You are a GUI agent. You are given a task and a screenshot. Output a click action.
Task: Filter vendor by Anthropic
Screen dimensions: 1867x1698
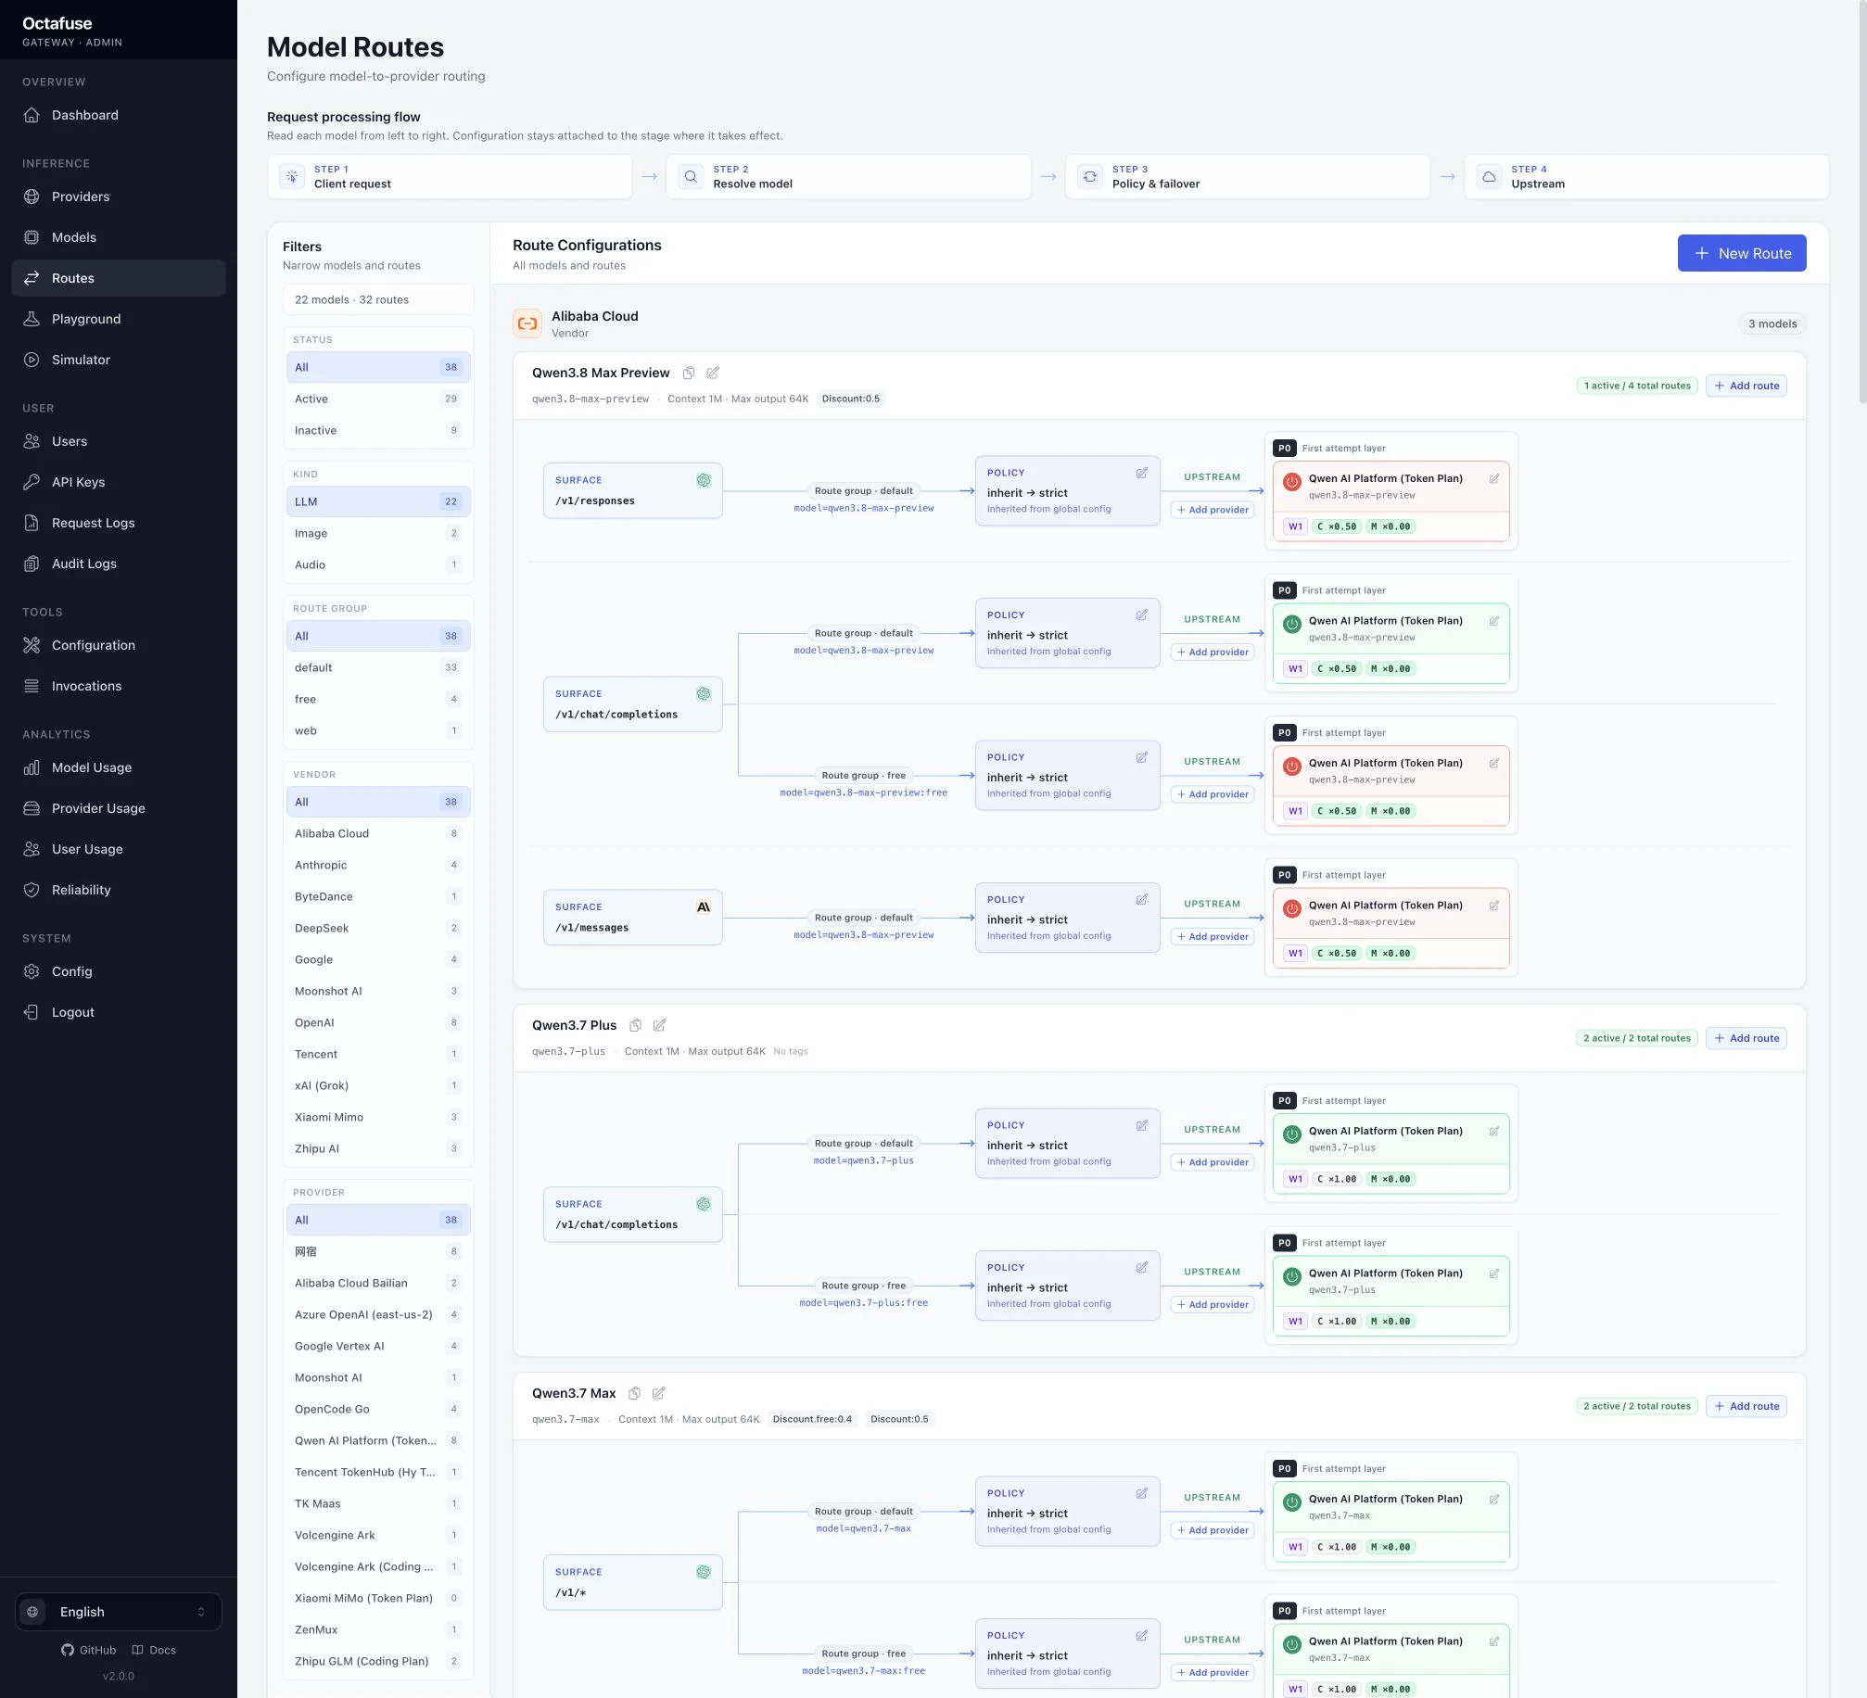[x=378, y=865]
